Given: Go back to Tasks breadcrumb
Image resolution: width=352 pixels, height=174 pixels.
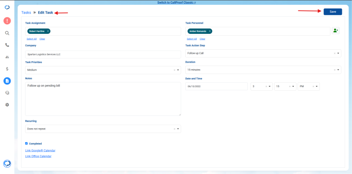Looking at the screenshot, I should 26,13.
